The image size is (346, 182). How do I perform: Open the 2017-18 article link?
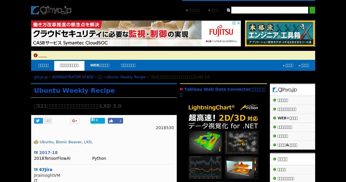tap(48, 153)
